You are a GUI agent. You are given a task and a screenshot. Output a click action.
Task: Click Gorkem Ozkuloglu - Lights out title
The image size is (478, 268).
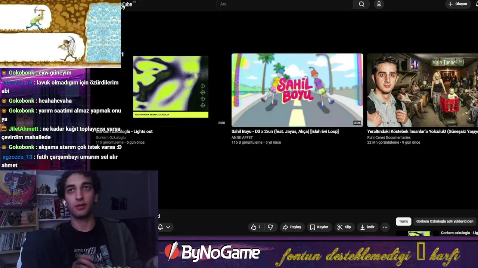[124, 131]
